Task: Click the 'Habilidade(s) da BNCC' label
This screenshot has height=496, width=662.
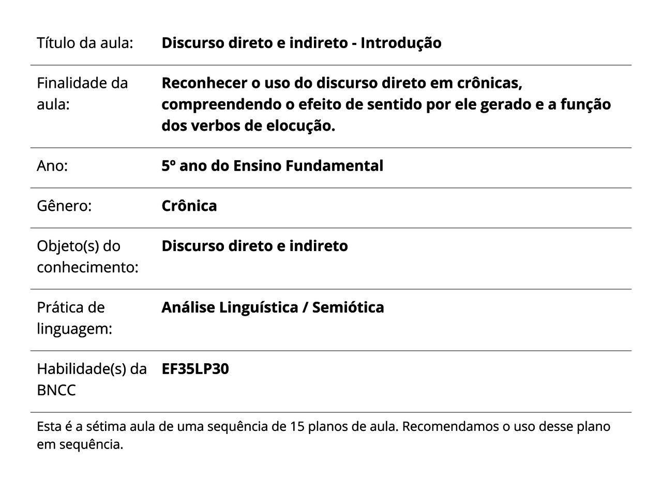Action: [92, 379]
